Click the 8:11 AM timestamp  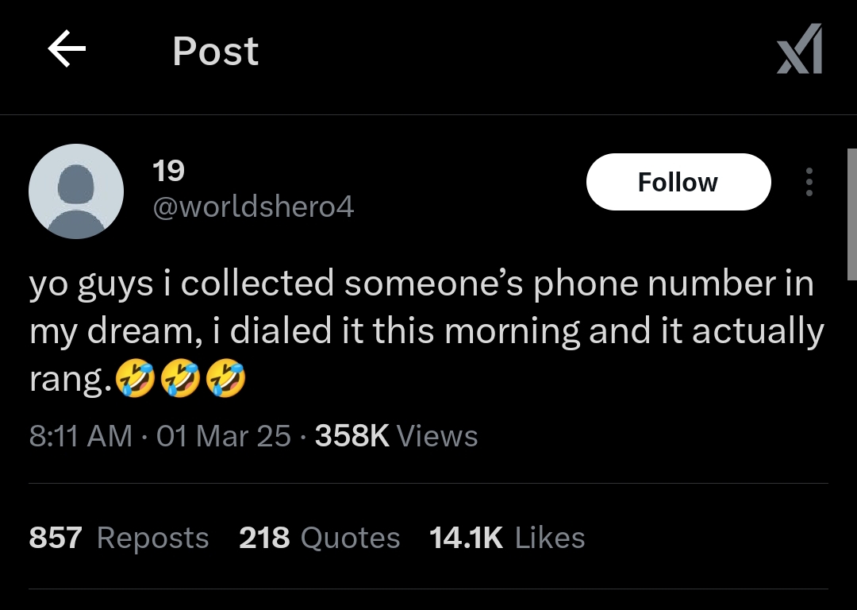click(80, 436)
